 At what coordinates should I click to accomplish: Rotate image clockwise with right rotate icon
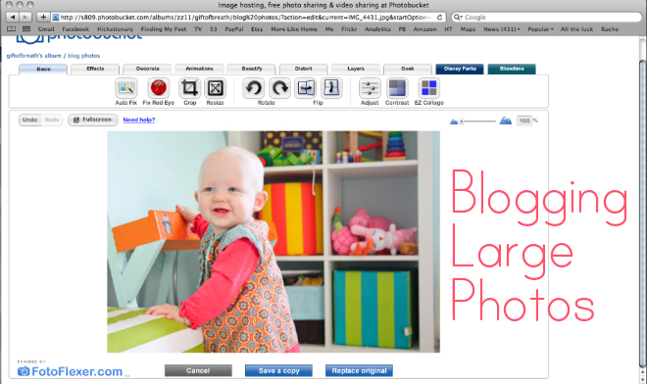coord(279,88)
